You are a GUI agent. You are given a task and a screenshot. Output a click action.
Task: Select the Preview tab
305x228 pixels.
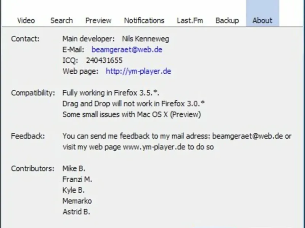tap(98, 21)
